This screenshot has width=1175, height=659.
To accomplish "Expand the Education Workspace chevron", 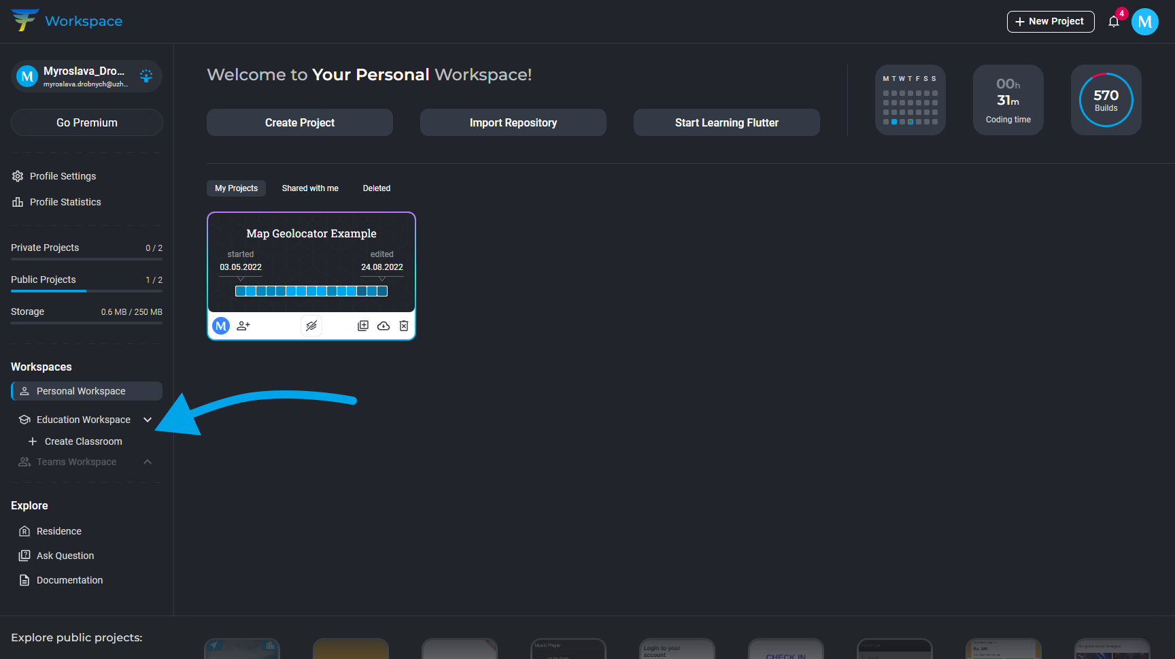I will [148, 420].
